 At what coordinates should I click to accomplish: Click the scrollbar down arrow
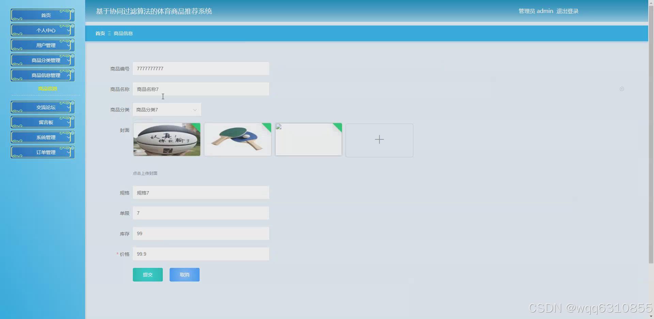(651, 316)
